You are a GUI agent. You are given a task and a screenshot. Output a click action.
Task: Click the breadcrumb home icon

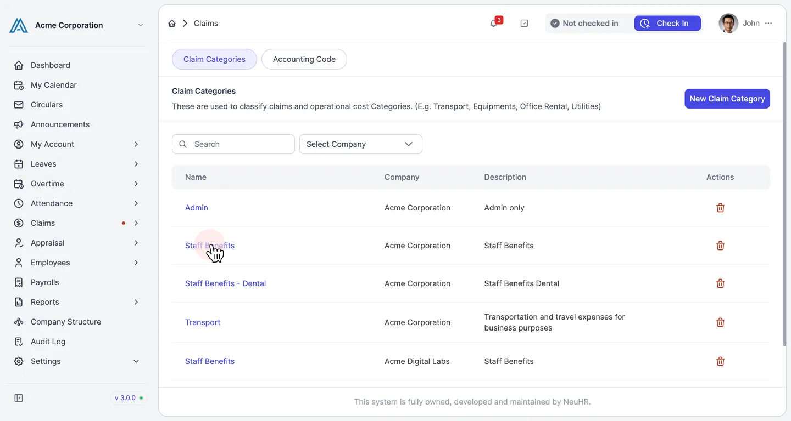pos(172,23)
